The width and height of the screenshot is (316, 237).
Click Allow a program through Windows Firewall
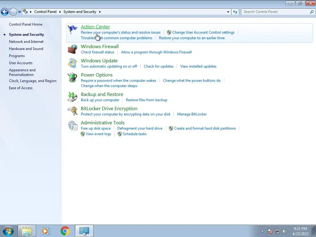click(156, 52)
